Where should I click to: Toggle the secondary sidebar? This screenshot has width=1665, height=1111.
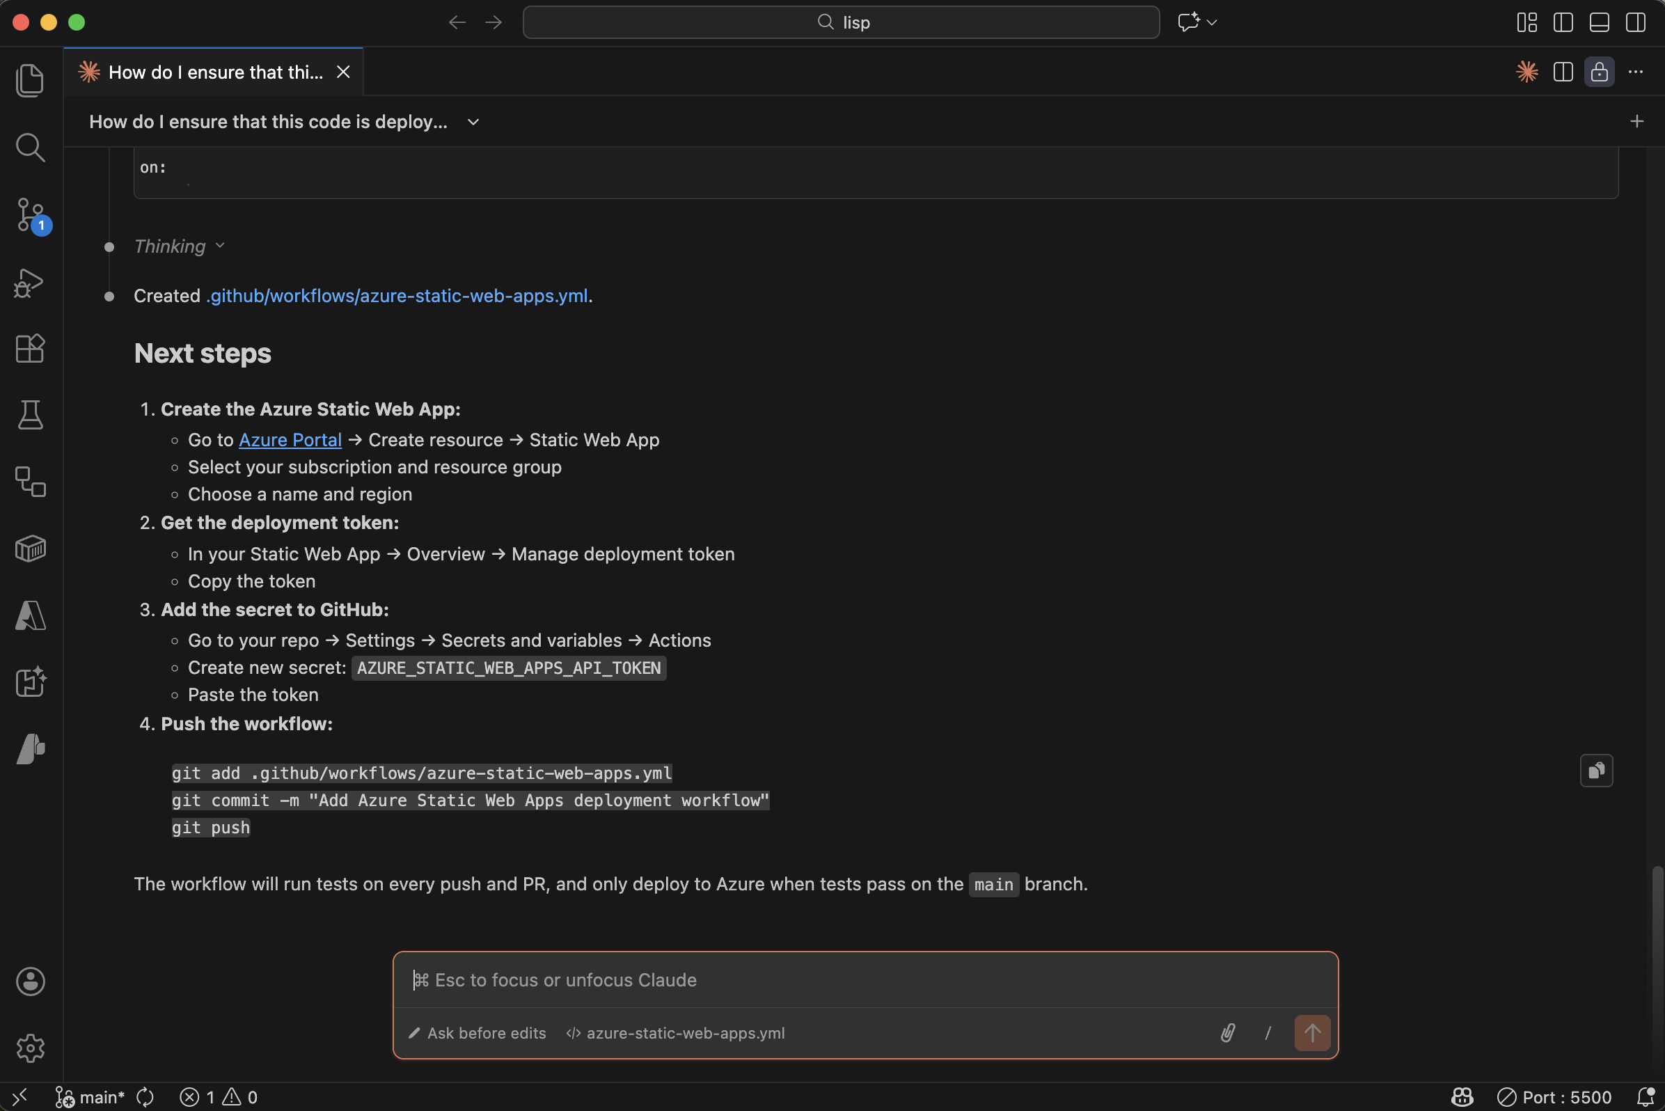point(1635,22)
